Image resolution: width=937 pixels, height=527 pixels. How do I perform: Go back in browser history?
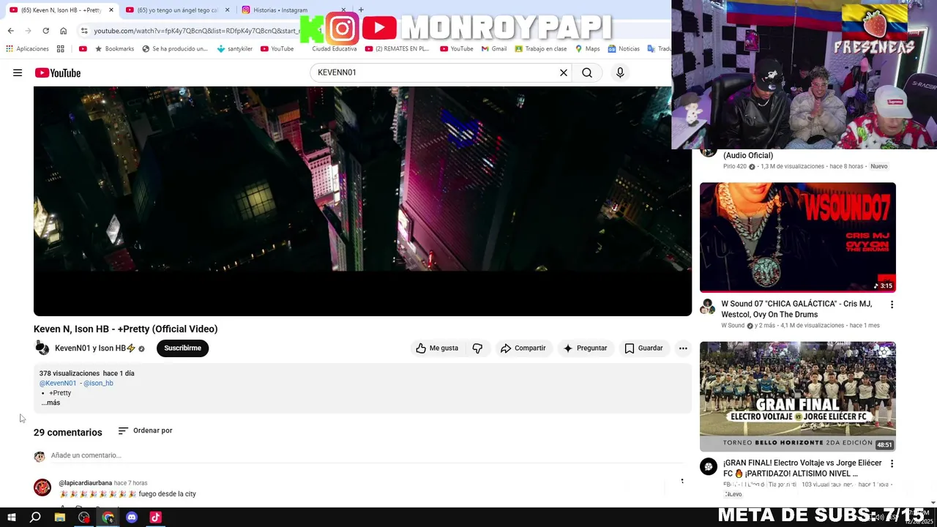10,31
